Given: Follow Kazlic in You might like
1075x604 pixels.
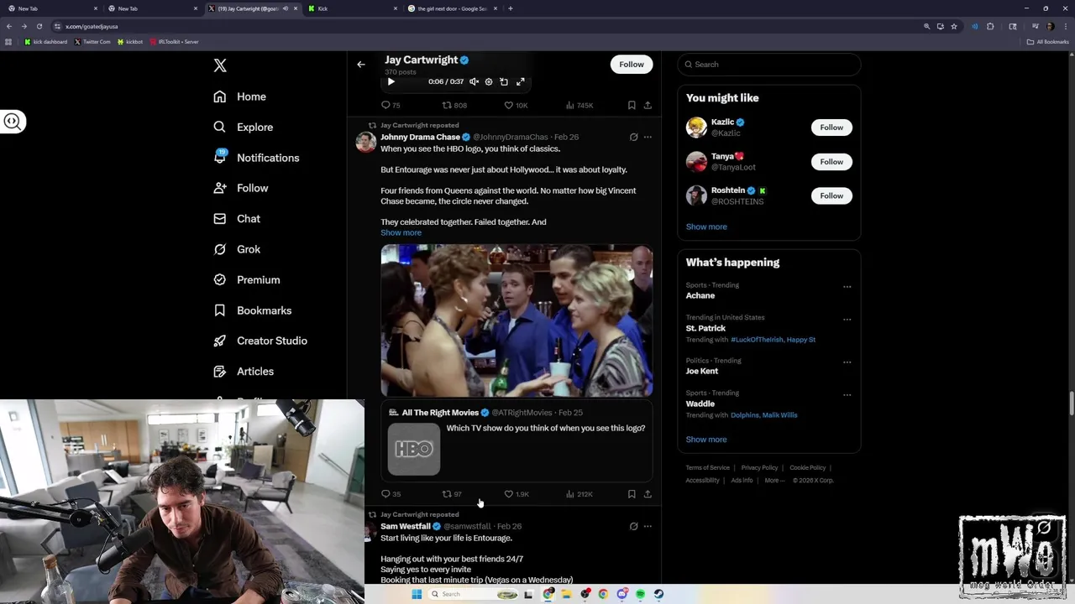Looking at the screenshot, I should pyautogui.click(x=831, y=128).
